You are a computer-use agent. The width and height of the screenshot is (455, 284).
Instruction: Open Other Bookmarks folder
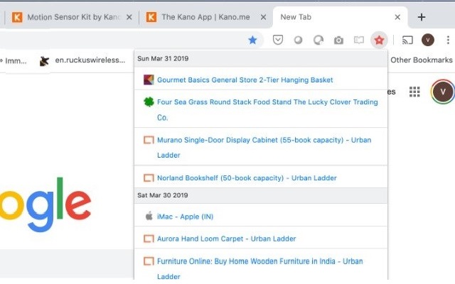pos(421,60)
